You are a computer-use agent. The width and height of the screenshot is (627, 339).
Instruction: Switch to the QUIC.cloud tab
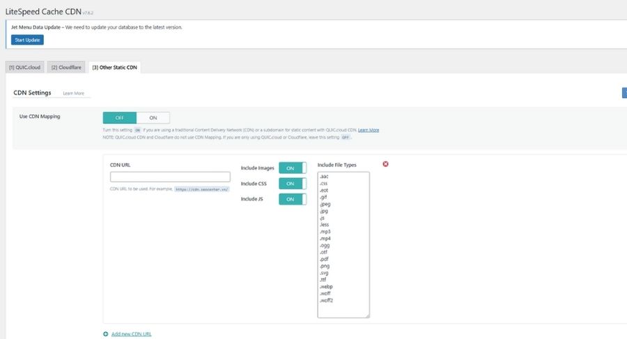click(x=25, y=67)
